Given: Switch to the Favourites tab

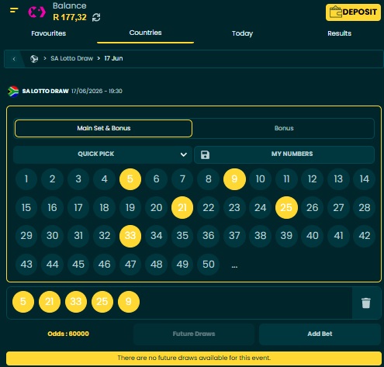Looking at the screenshot, I should click(49, 33).
